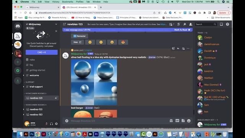The image size is (245, 138).
Task: Click Chrome Update button
Action: pos(224,13)
